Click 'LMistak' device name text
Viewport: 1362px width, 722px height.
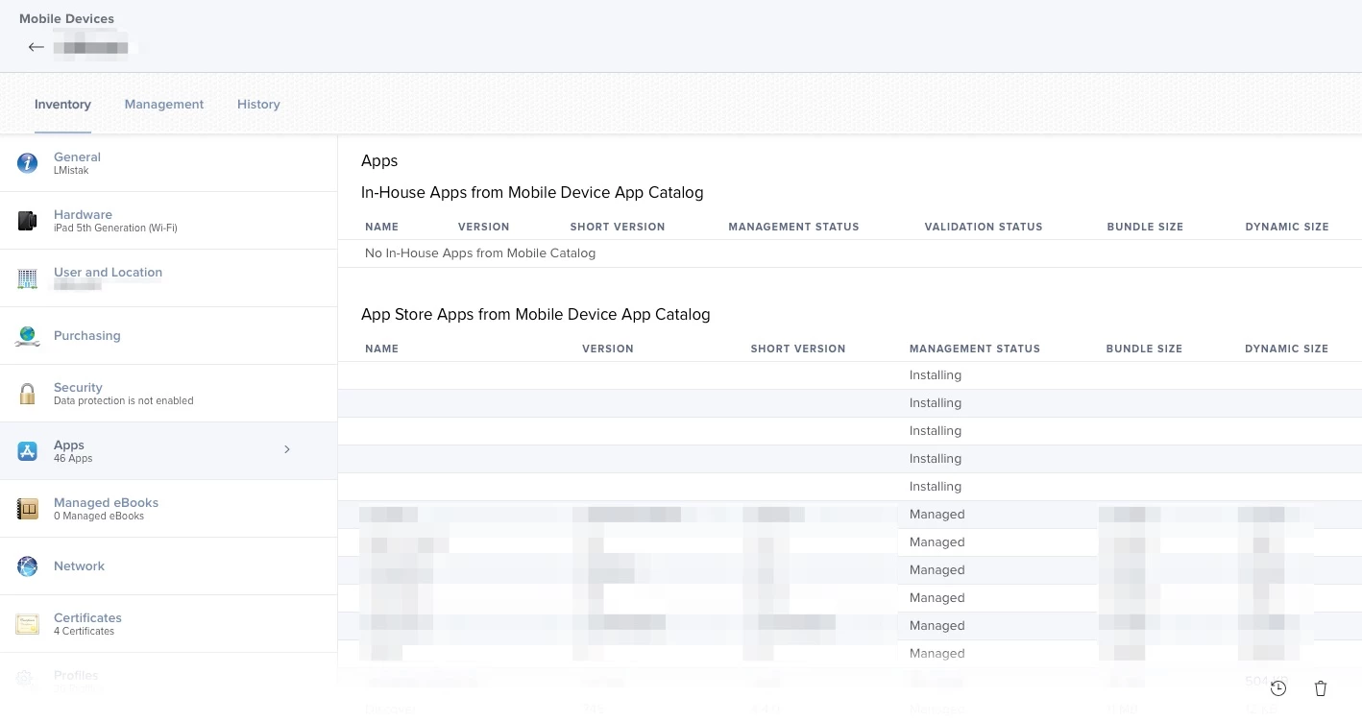coord(71,171)
